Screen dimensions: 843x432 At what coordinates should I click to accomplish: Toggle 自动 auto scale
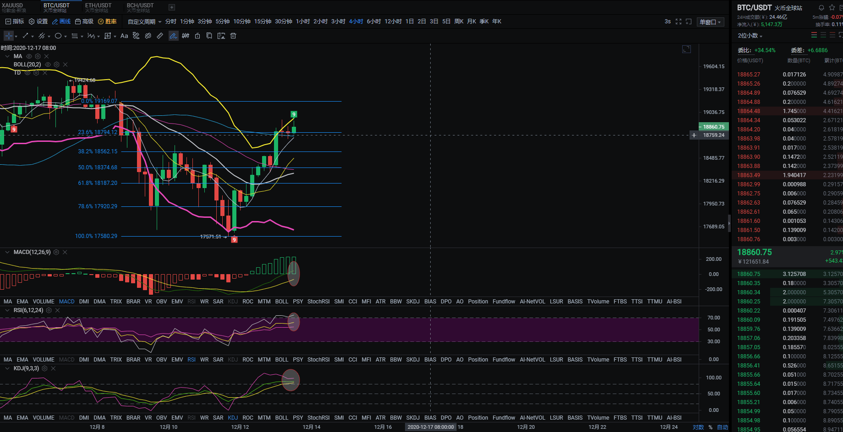pyautogui.click(x=723, y=427)
